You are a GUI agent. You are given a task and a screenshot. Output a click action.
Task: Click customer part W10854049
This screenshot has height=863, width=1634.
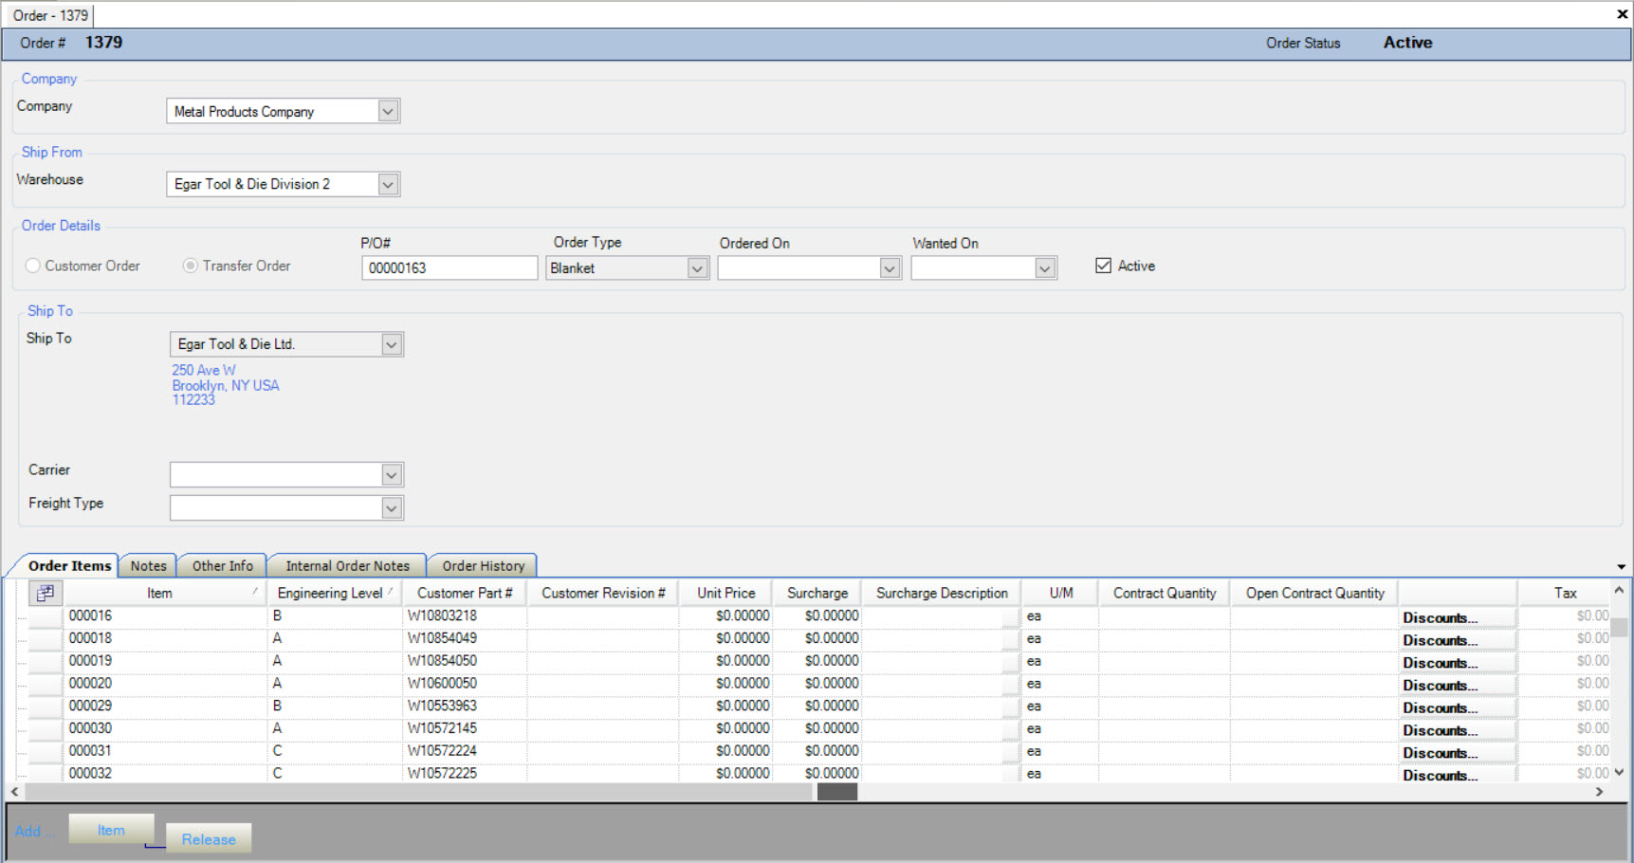click(x=442, y=638)
